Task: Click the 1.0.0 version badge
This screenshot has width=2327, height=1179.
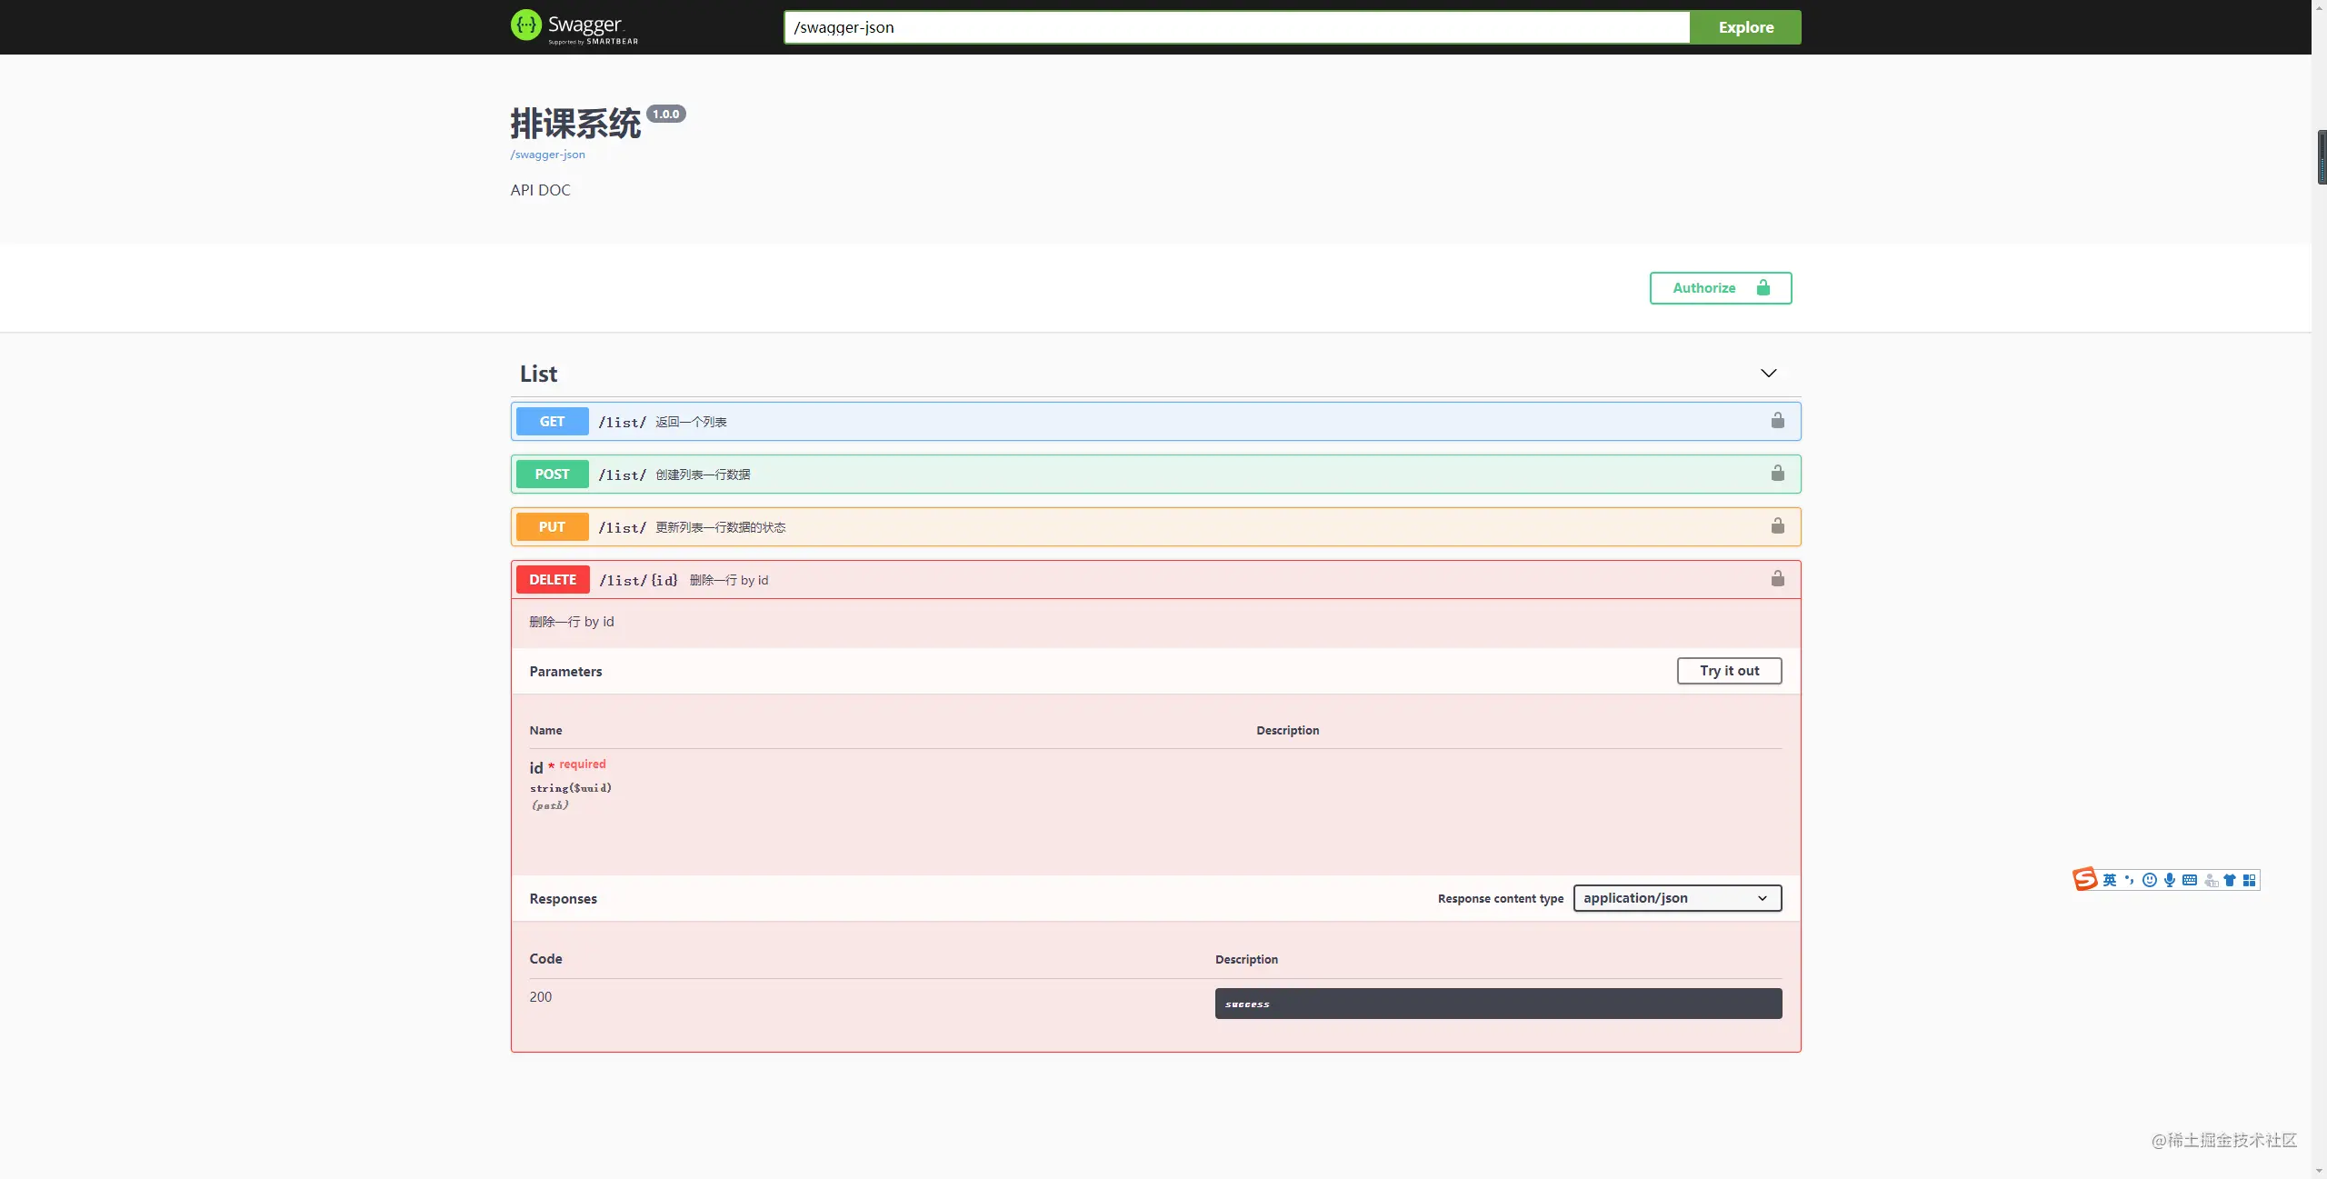Action: click(x=666, y=114)
